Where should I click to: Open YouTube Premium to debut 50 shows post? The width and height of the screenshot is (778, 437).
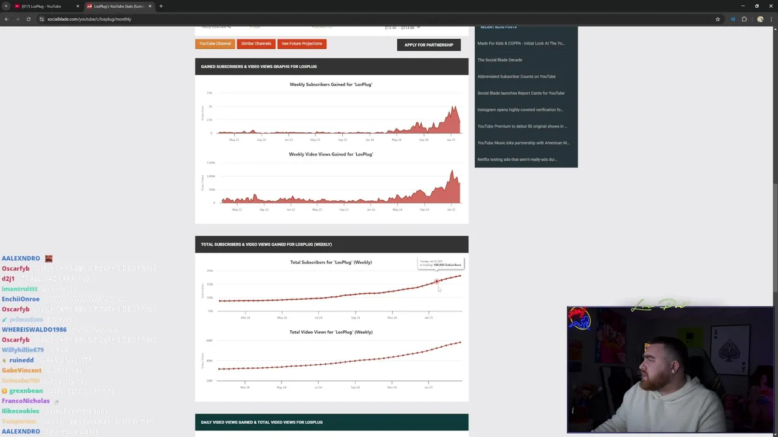[522, 126]
